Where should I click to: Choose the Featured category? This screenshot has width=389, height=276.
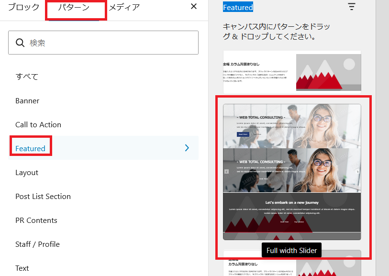(x=30, y=149)
